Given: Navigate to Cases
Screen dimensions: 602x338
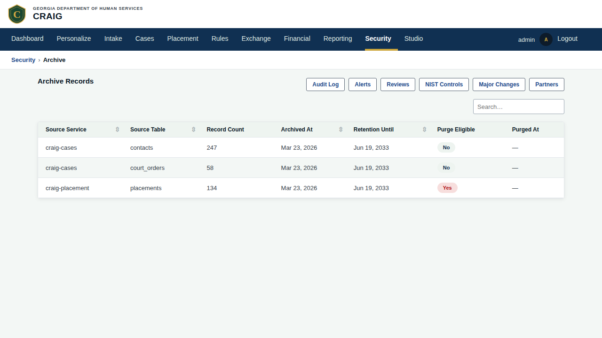Looking at the screenshot, I should click(145, 38).
